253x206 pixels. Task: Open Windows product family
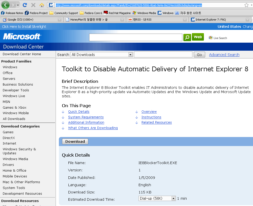pos(10,67)
